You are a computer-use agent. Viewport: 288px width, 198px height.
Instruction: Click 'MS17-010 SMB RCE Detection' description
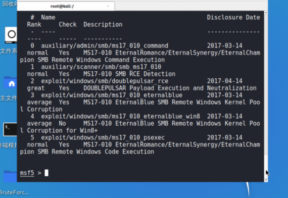coord(129,74)
